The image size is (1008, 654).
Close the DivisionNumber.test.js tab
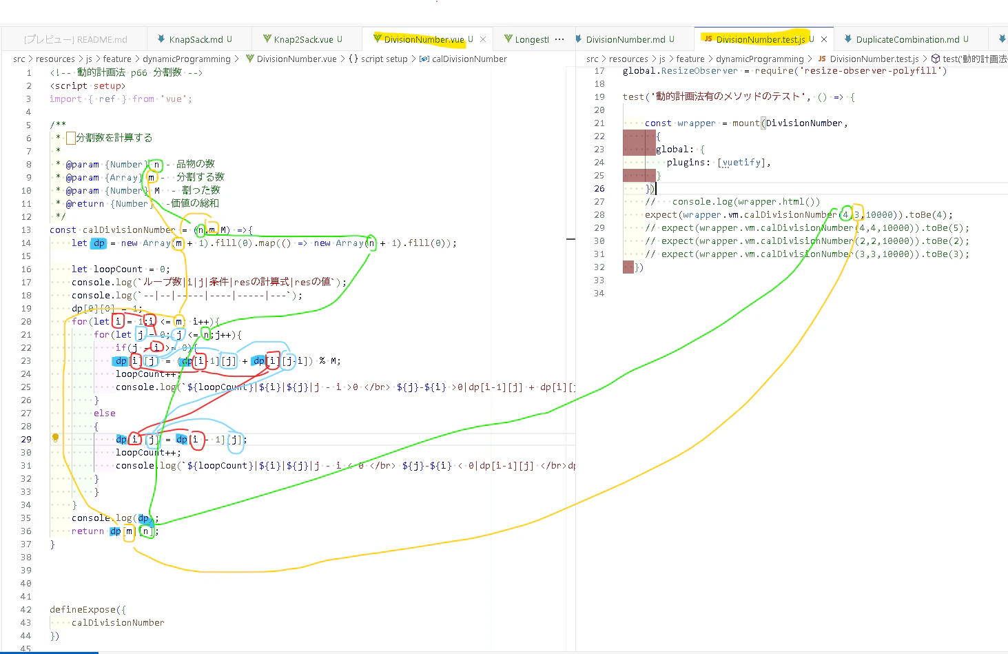click(824, 39)
